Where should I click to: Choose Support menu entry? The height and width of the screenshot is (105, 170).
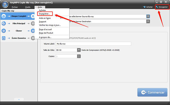click(42, 22)
